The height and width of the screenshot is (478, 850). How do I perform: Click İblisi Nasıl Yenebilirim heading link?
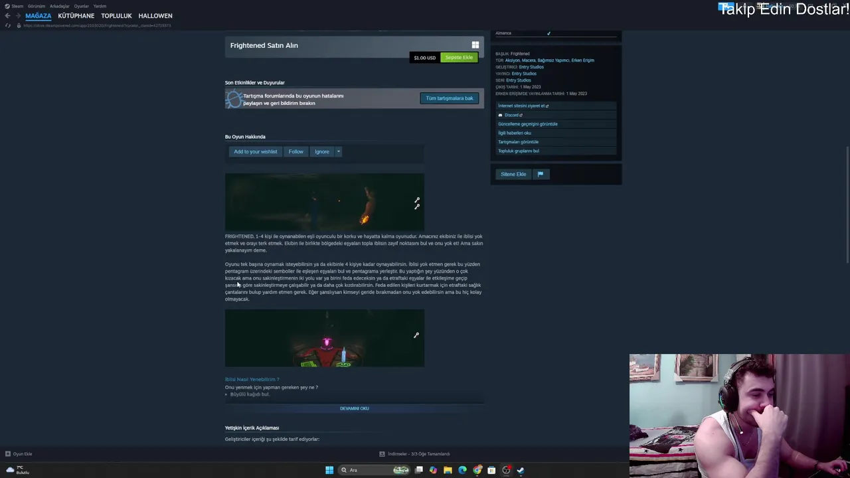[252, 379]
